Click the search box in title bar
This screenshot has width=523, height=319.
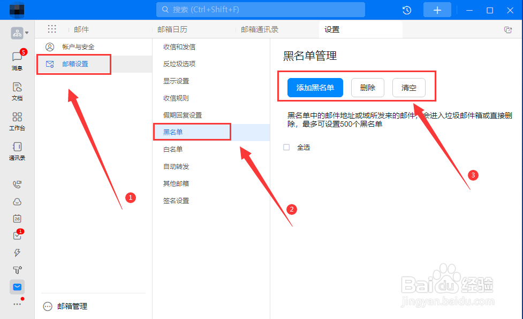point(261,10)
